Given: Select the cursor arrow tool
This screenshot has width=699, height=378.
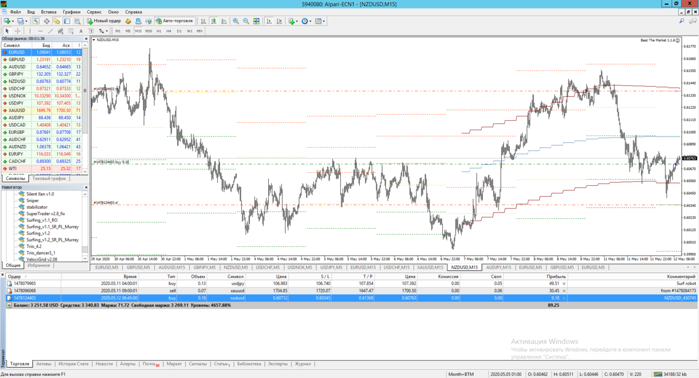Looking at the screenshot, I should [x=7, y=31].
